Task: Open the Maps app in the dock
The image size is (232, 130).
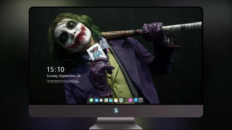Action: tap(106, 100)
